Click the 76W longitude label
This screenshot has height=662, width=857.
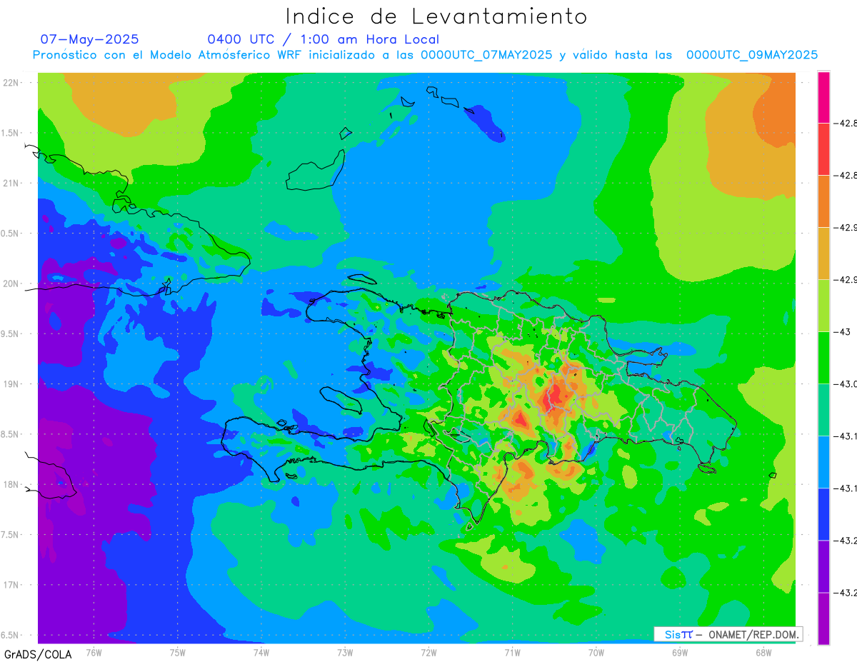coord(94,652)
